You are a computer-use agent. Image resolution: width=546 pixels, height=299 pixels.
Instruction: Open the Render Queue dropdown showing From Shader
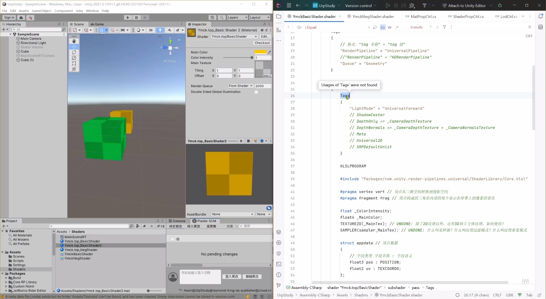[240, 86]
